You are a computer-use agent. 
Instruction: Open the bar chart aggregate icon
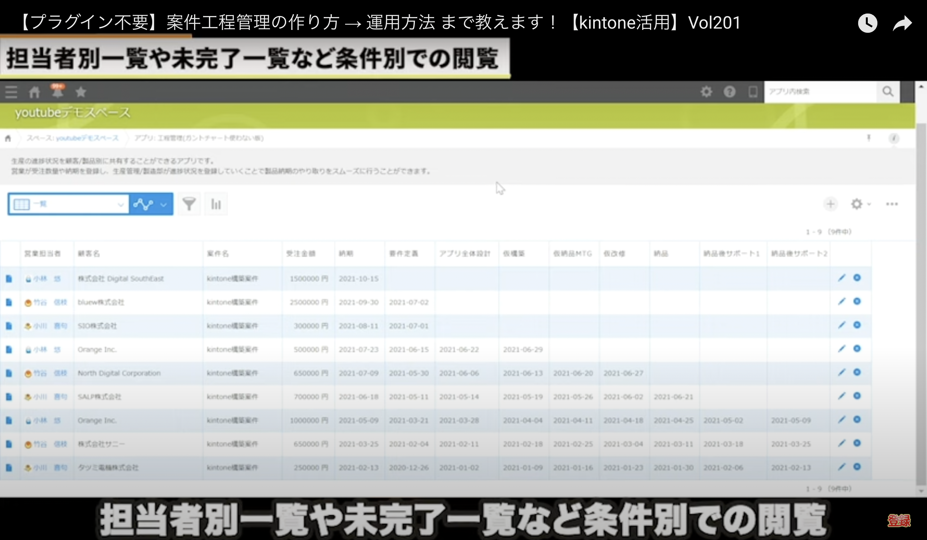coord(216,204)
